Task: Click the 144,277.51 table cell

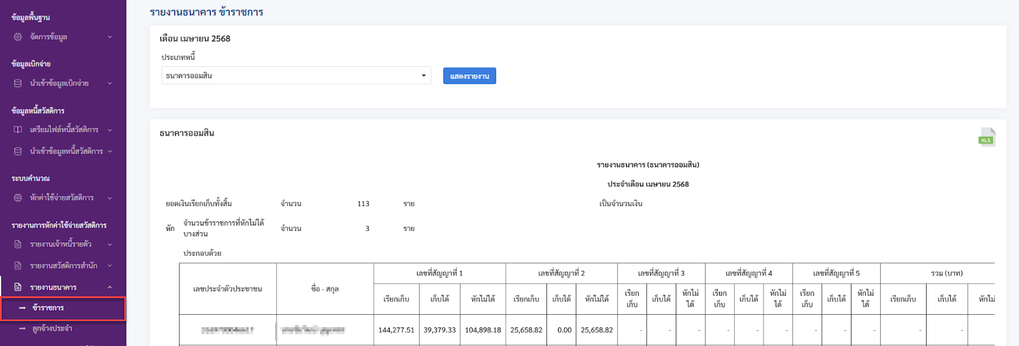Action: pos(396,330)
